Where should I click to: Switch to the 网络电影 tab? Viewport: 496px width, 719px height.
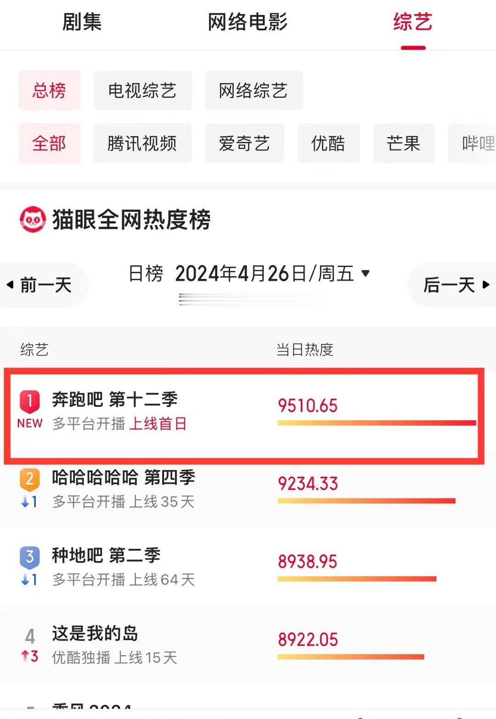[248, 22]
